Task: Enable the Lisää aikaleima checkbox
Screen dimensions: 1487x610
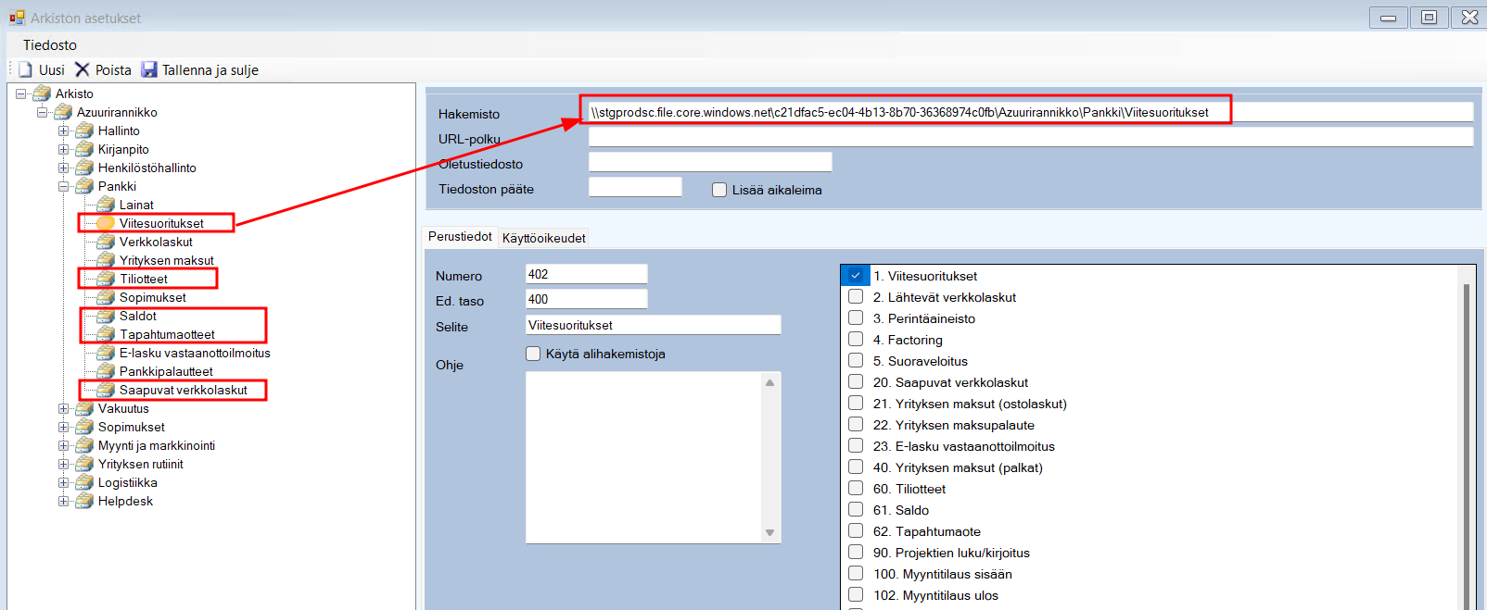Action: tap(719, 190)
